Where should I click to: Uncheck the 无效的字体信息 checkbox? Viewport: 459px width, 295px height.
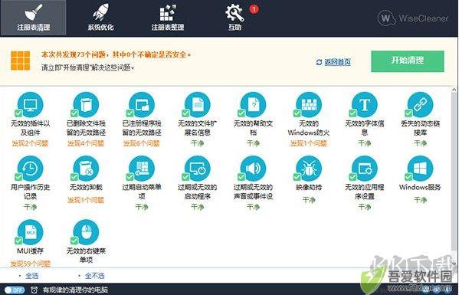(x=352, y=113)
